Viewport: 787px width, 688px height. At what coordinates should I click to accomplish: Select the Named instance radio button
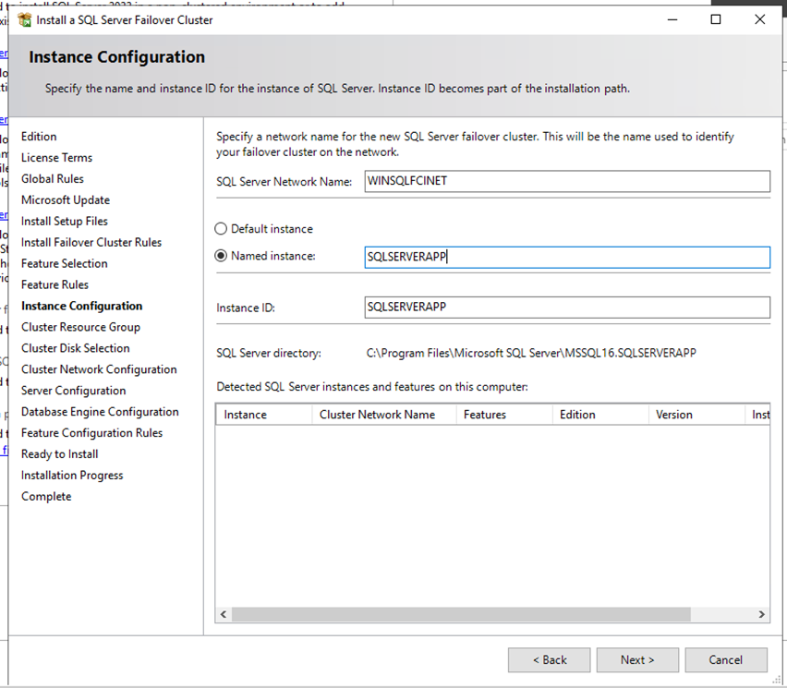[221, 256]
